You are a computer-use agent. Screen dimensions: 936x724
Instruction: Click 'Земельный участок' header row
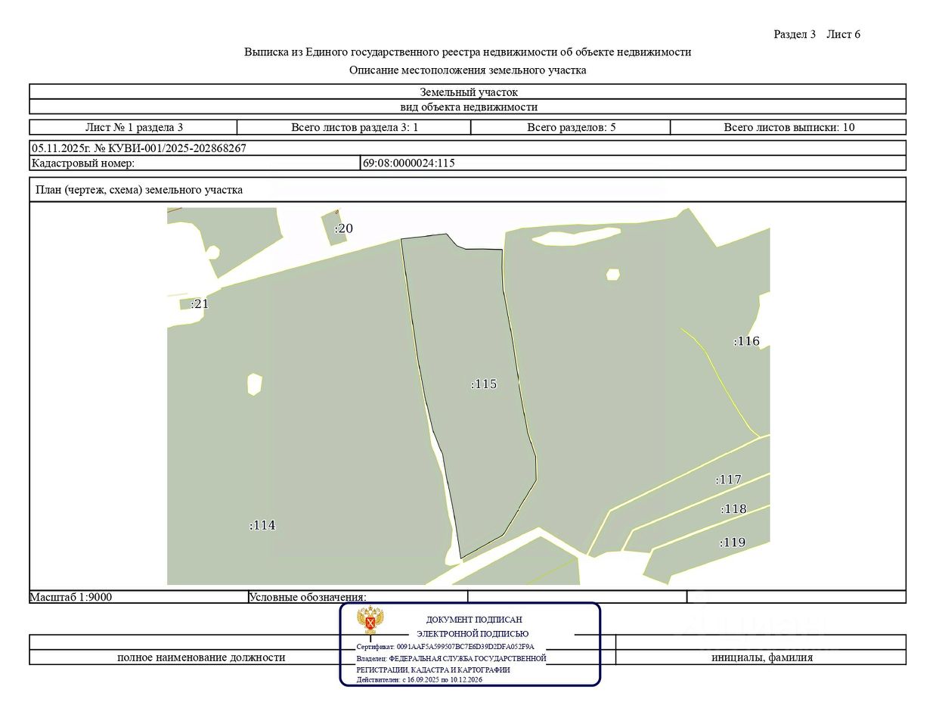468,92
